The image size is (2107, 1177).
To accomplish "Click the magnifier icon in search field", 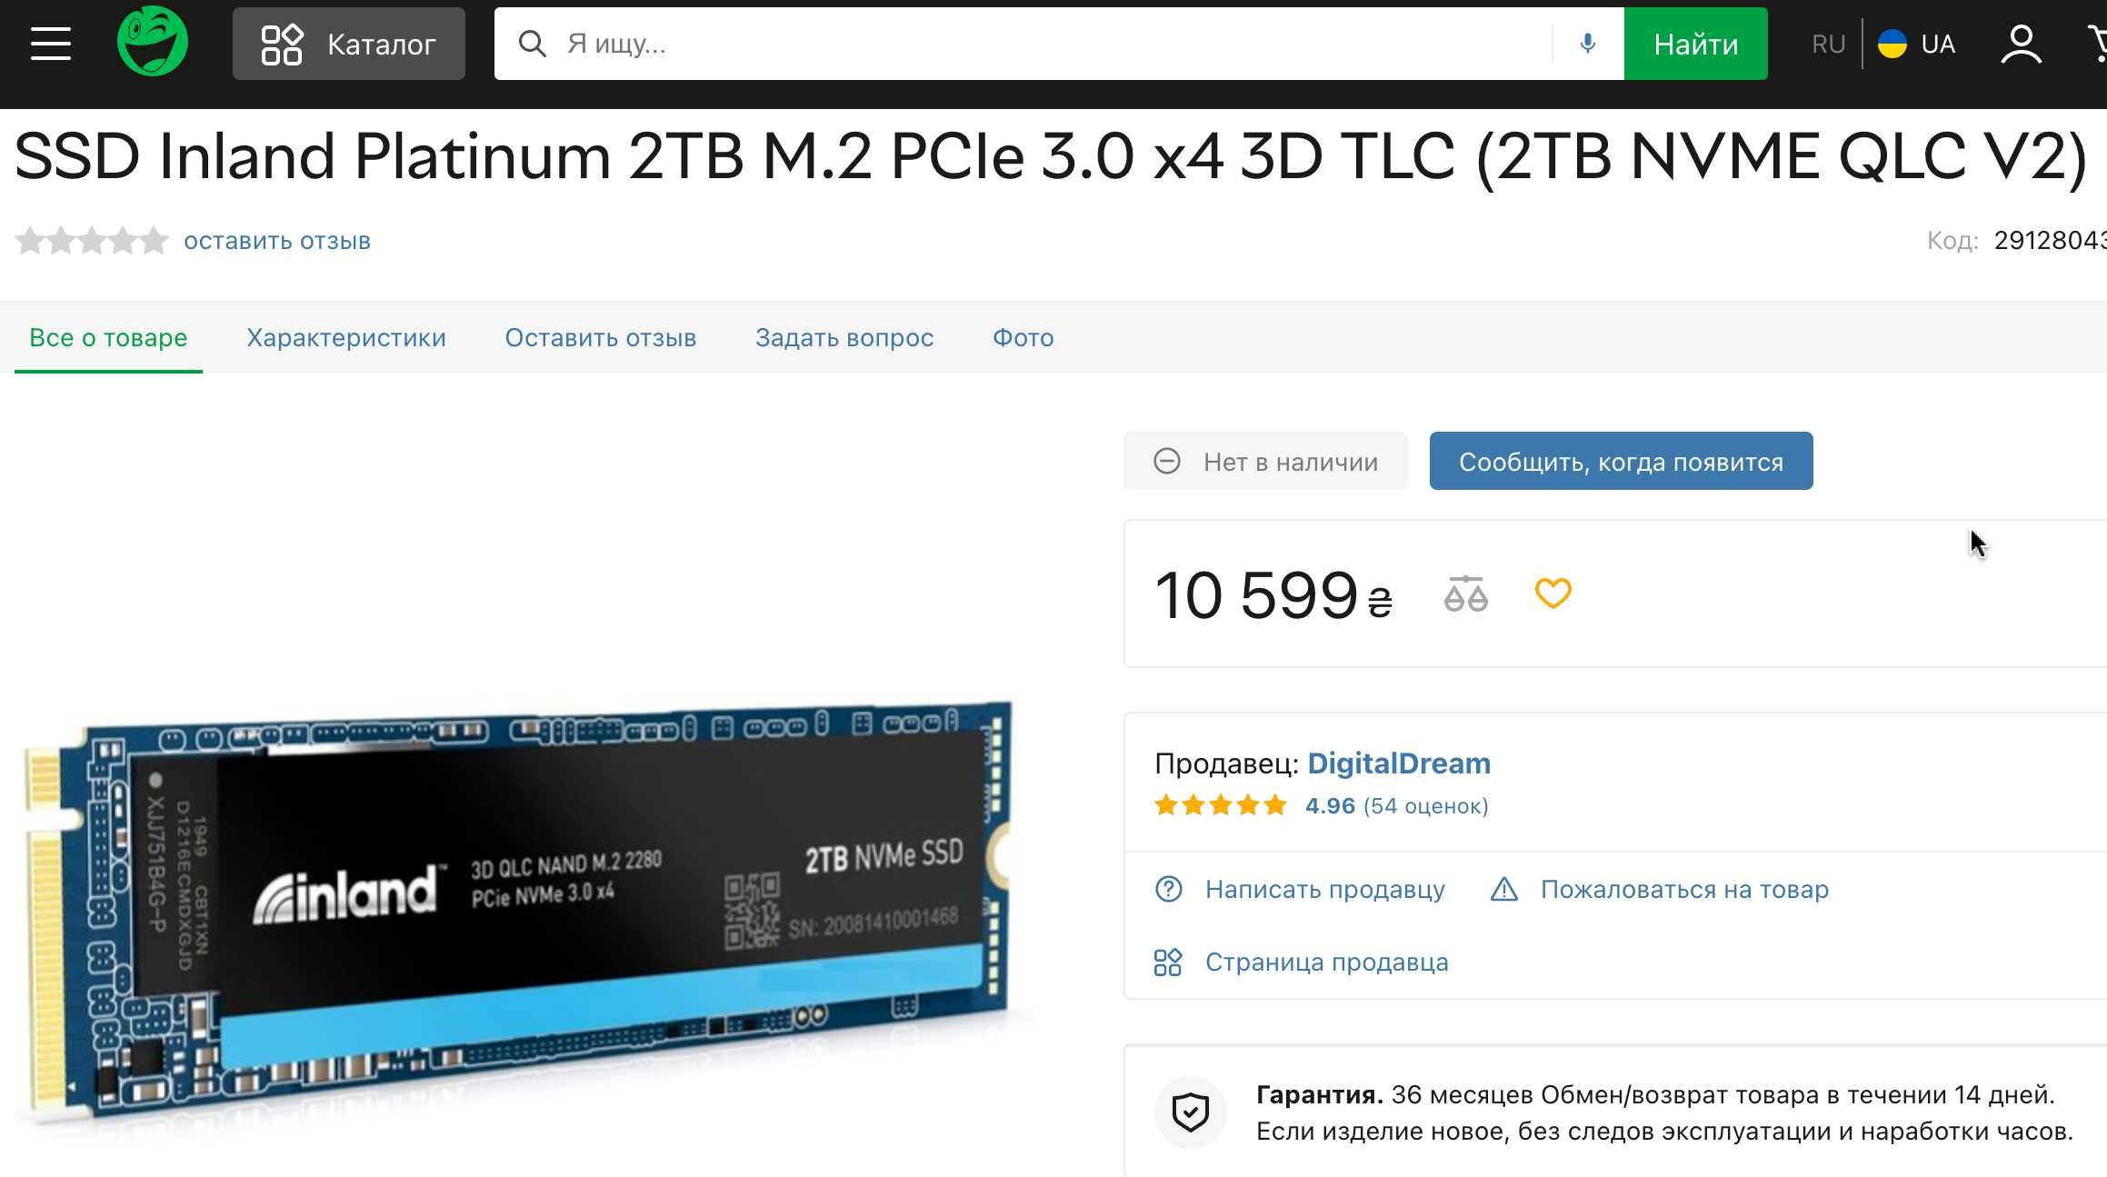I will tap(532, 44).
